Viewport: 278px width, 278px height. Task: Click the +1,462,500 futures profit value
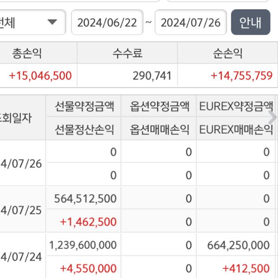point(88,222)
